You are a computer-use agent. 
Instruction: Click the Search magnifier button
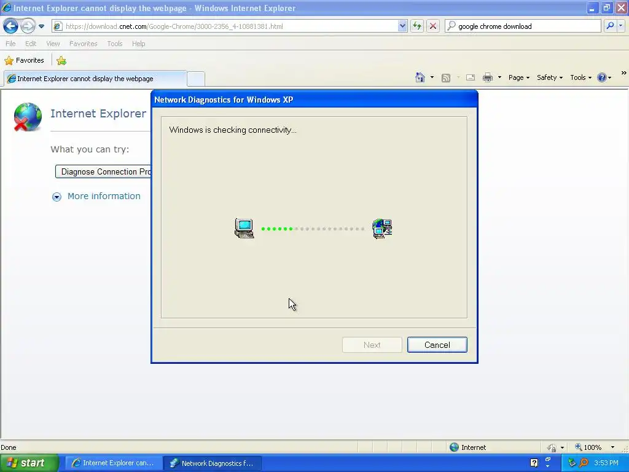[610, 26]
